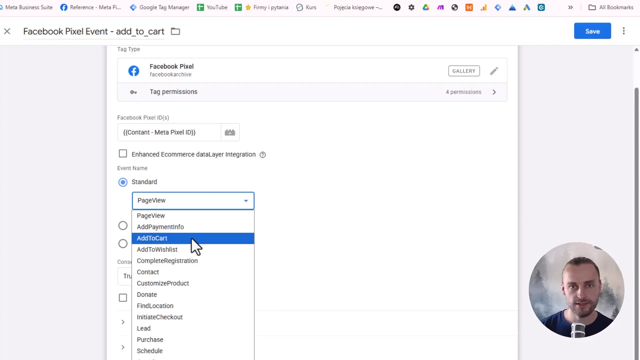The image size is (640, 360).
Task: Open Pojęcia księgowe bookmark
Action: click(x=354, y=7)
